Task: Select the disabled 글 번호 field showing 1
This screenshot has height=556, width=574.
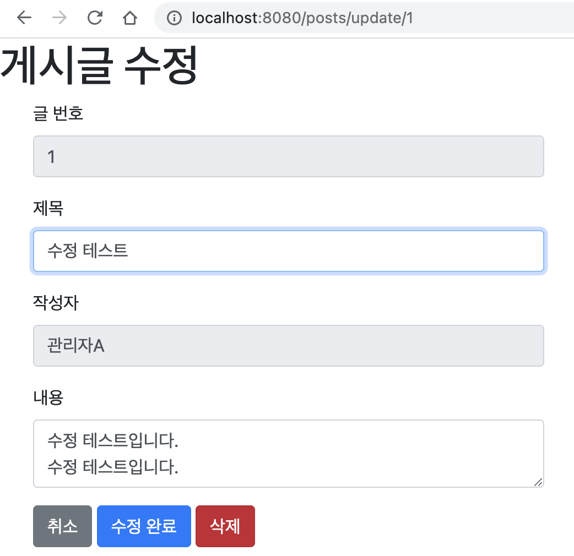Action: click(289, 156)
